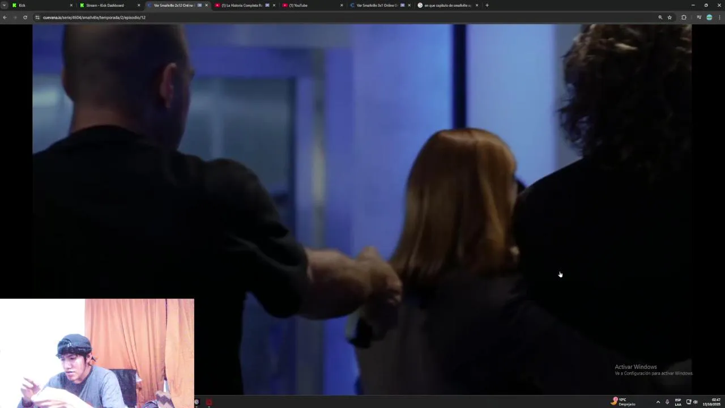Open the browser three-dot menu
The image size is (725, 408).
pyautogui.click(x=719, y=18)
